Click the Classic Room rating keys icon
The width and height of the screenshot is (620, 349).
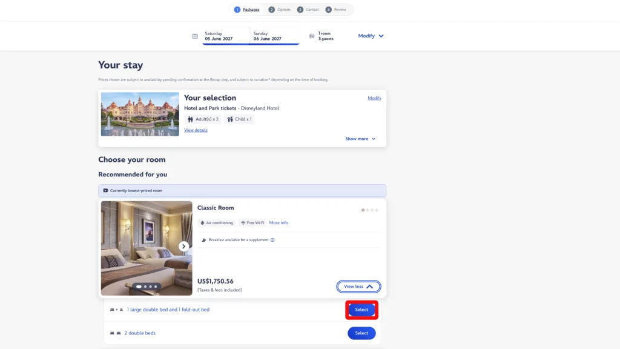click(370, 210)
